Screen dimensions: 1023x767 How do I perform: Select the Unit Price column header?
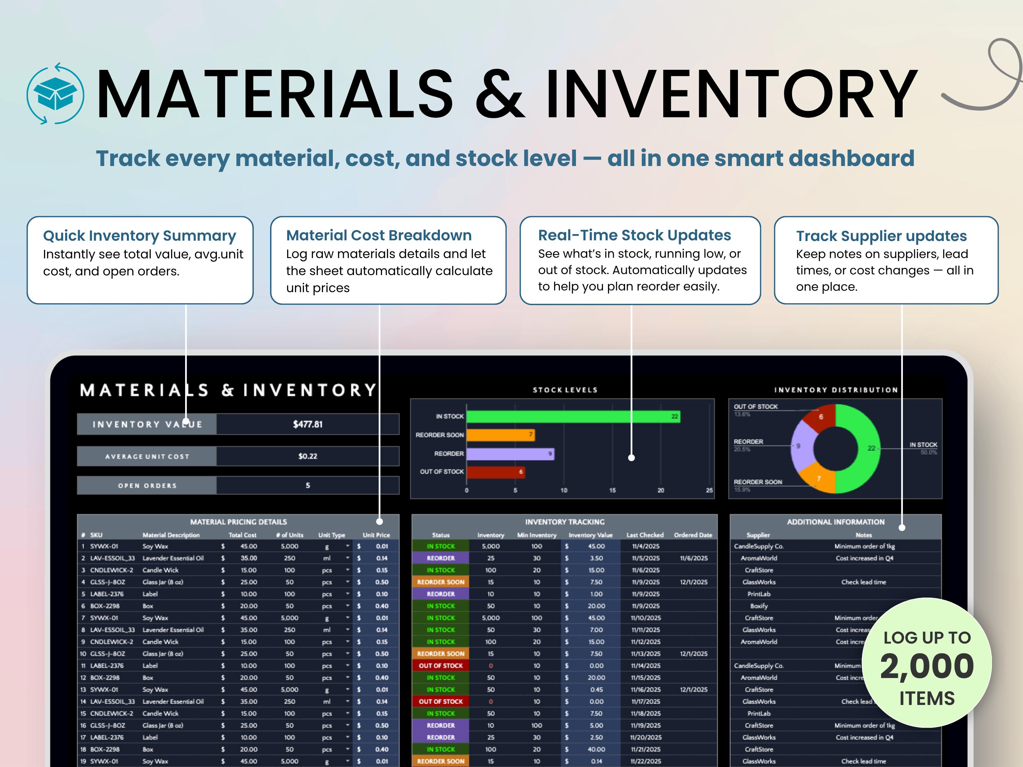376,535
